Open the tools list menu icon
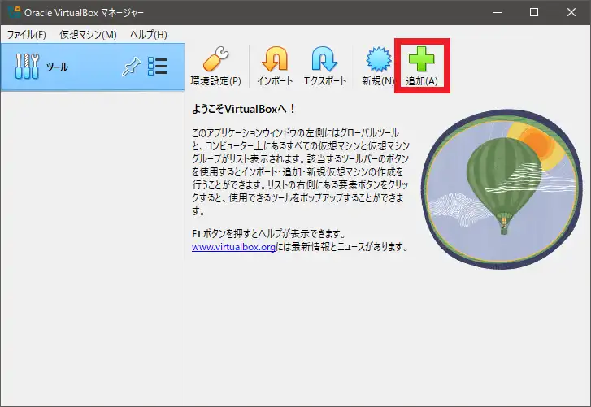The height and width of the screenshot is (407, 591). (x=158, y=67)
